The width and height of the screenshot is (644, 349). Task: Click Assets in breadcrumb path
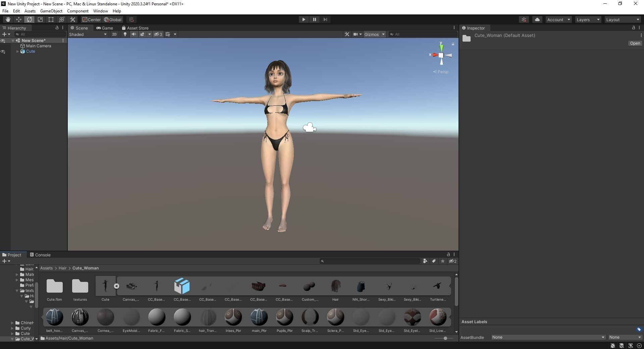pos(46,268)
